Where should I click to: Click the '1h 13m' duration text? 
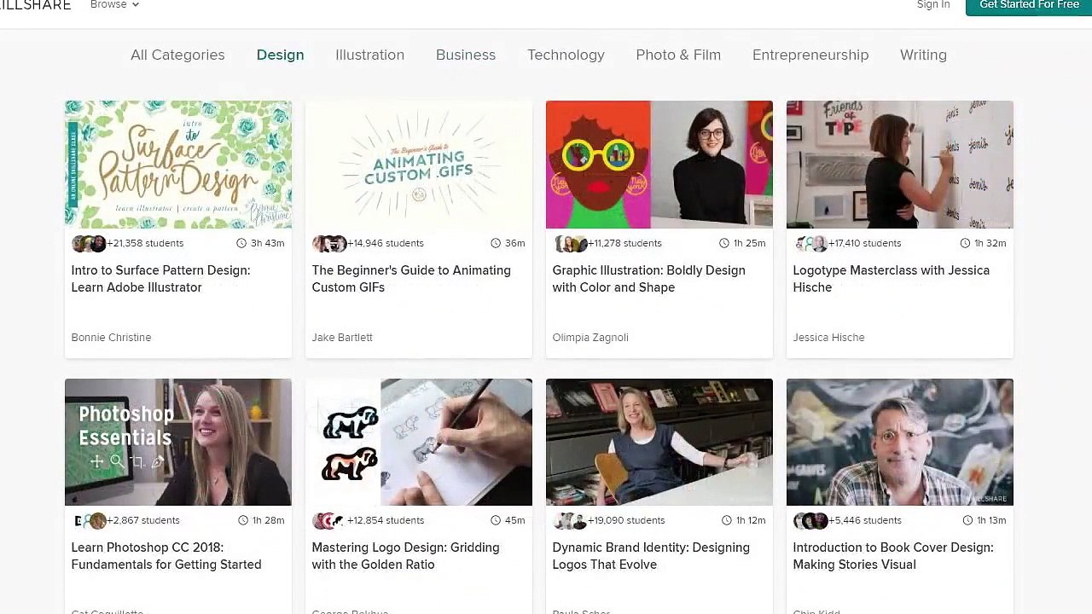[x=992, y=520]
